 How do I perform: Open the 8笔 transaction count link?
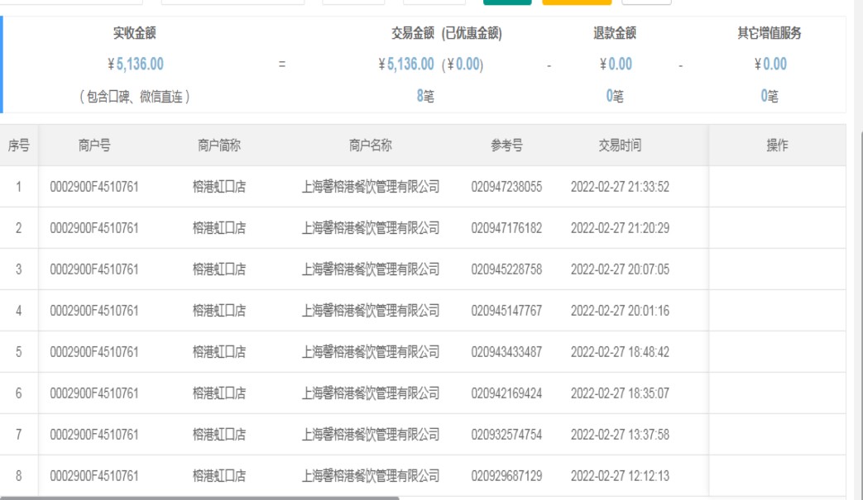[x=424, y=97]
